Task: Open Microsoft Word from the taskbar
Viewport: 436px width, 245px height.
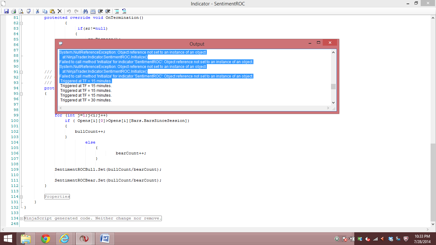Action: click(104, 239)
